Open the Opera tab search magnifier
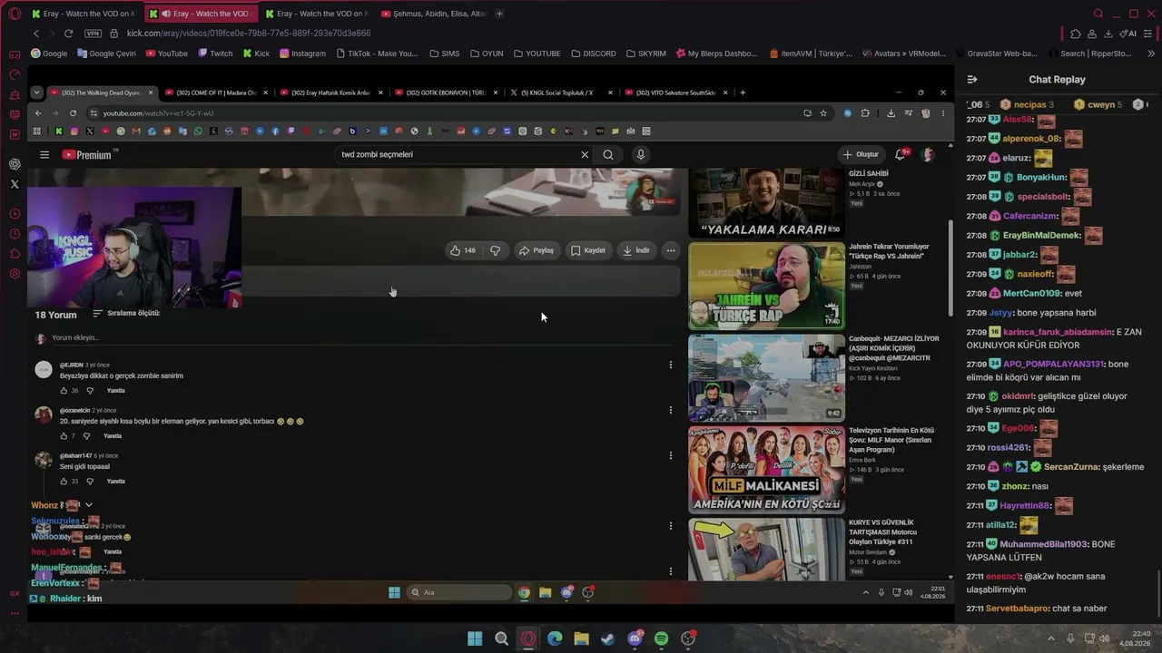The height and width of the screenshot is (653, 1162). tap(1098, 14)
